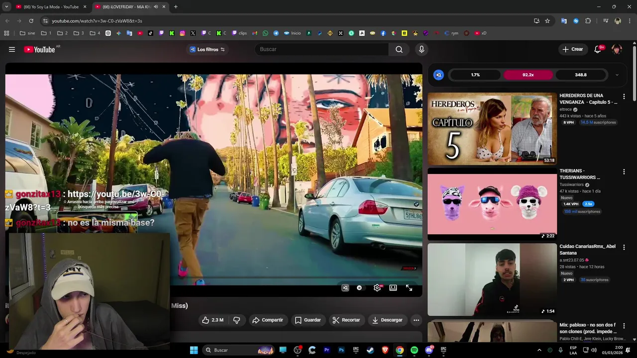Expand the vidIQ stats panel chevron

(x=617, y=75)
